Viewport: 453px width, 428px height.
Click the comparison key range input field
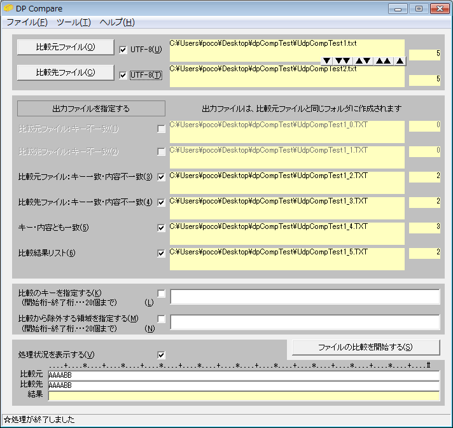tap(305, 297)
